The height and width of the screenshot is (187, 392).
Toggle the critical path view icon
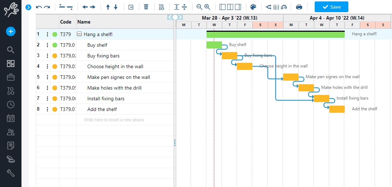(x=268, y=7)
